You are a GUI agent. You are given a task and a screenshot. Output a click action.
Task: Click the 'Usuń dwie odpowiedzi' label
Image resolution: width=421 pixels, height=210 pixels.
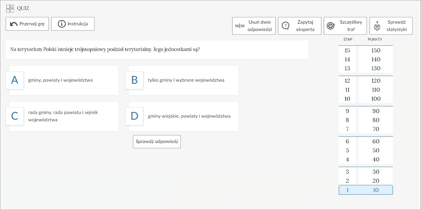pyautogui.click(x=259, y=26)
